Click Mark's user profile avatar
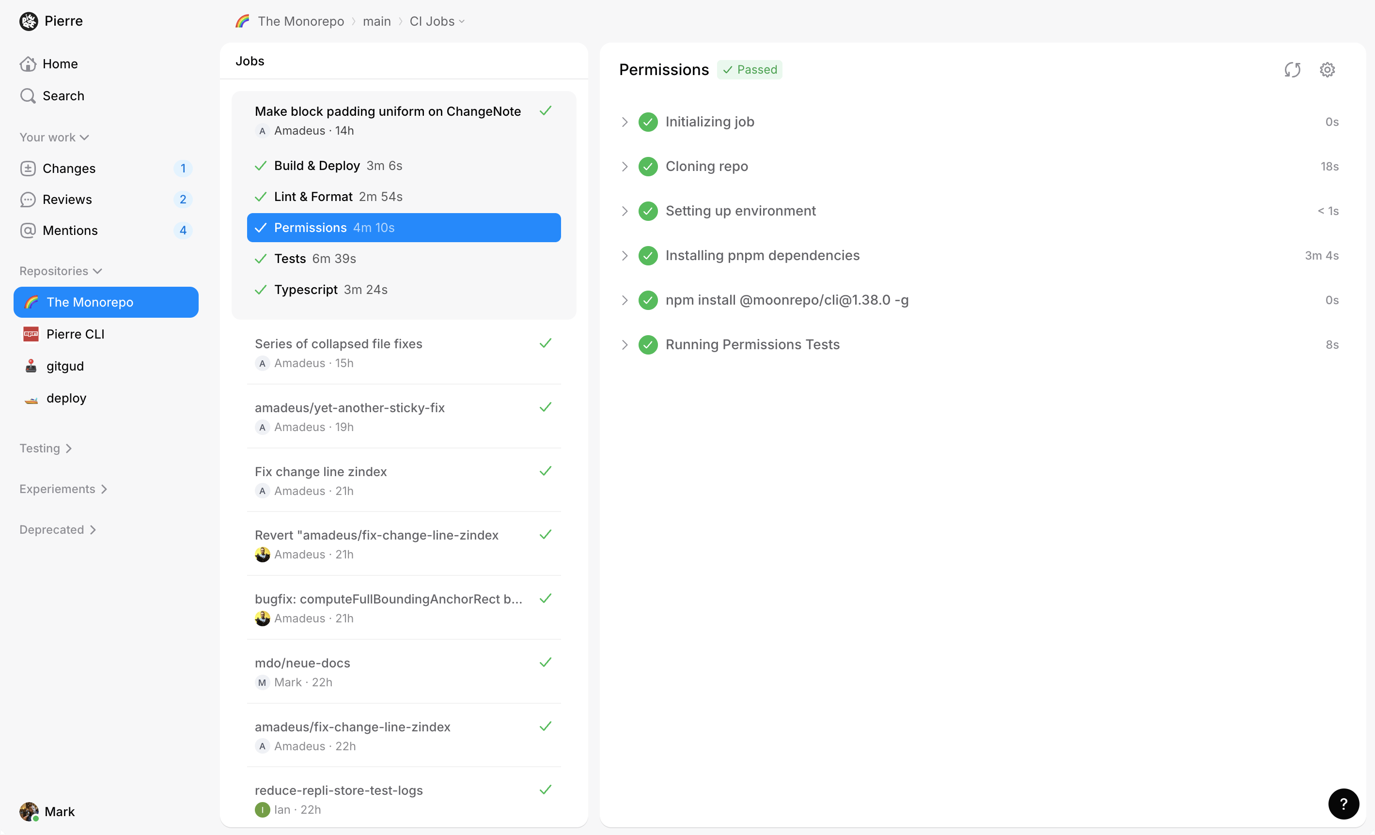This screenshot has width=1375, height=835. pos(29,812)
